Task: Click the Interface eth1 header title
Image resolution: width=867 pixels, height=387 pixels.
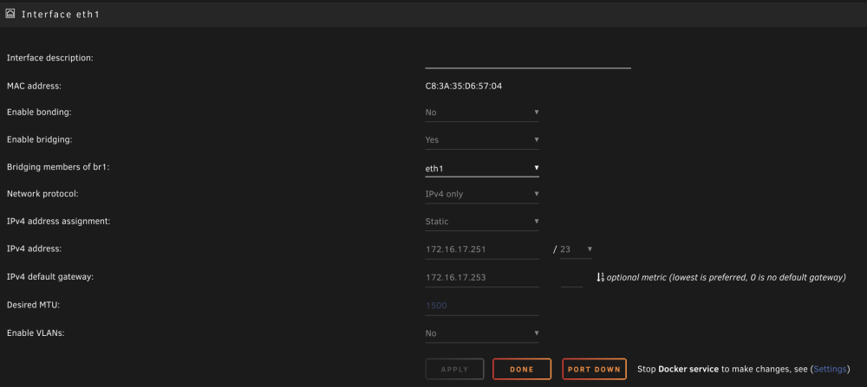Action: (x=61, y=15)
